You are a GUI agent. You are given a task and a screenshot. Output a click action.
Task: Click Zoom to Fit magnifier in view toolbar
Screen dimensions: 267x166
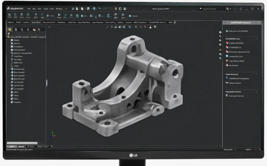[107, 27]
